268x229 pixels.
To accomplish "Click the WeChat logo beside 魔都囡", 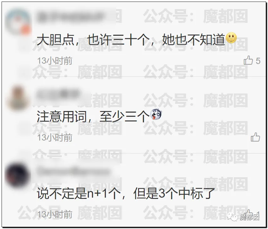I will pyautogui.click(x=232, y=217).
